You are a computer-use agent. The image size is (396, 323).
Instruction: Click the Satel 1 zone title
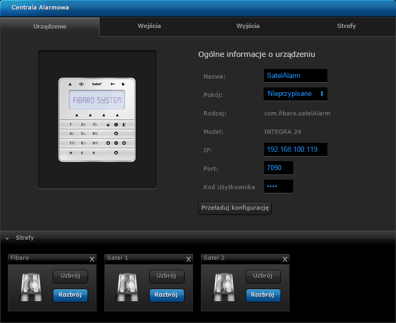pos(118,258)
